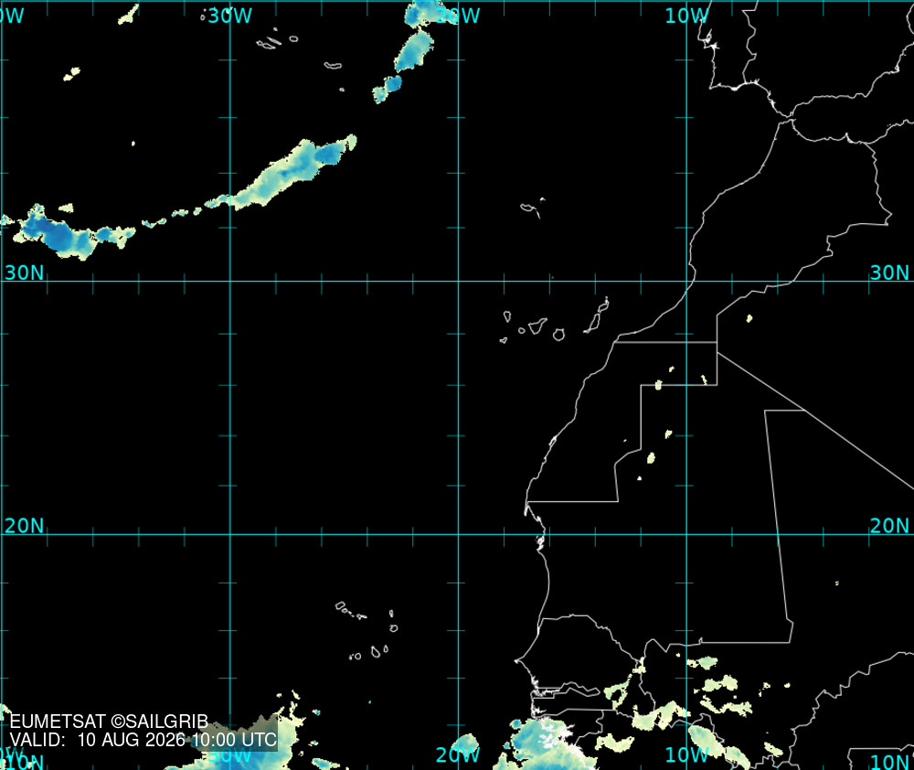Image resolution: width=914 pixels, height=770 pixels.
Task: Click the 30N label on the right edge
Action: pos(889,273)
